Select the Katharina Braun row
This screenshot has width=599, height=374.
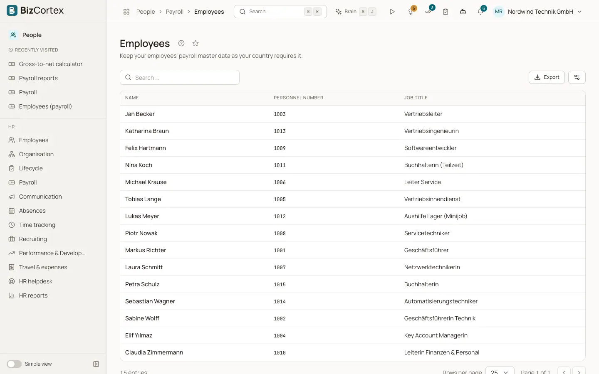353,131
